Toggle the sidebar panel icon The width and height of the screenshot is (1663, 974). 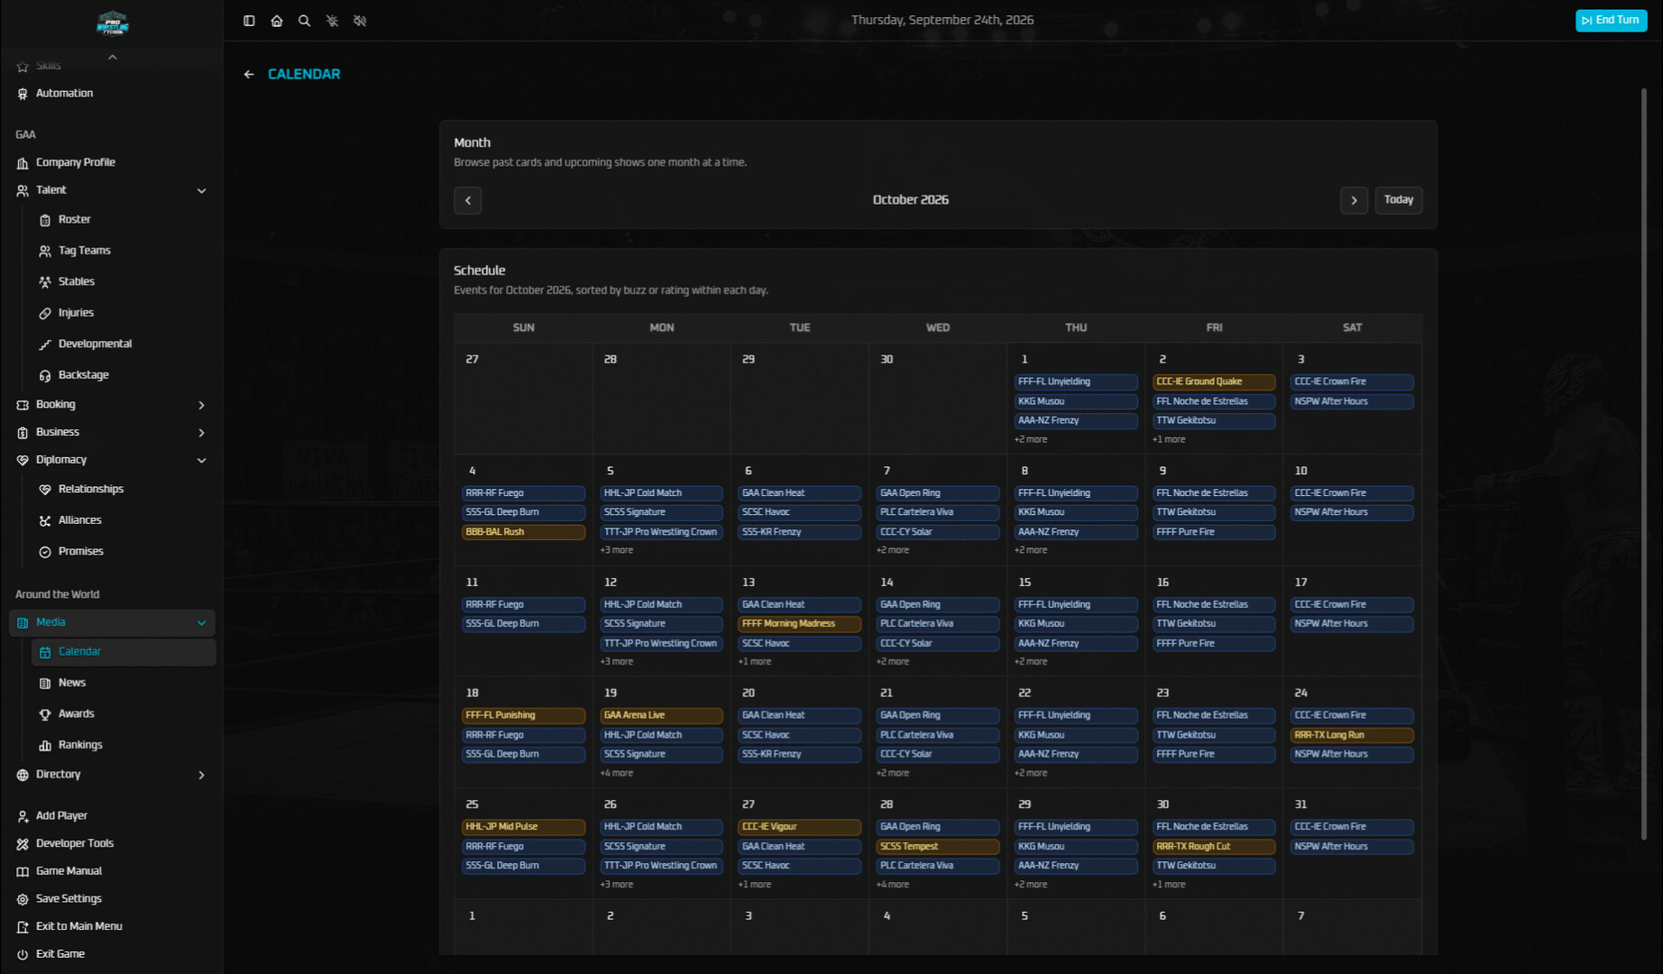[x=249, y=21]
